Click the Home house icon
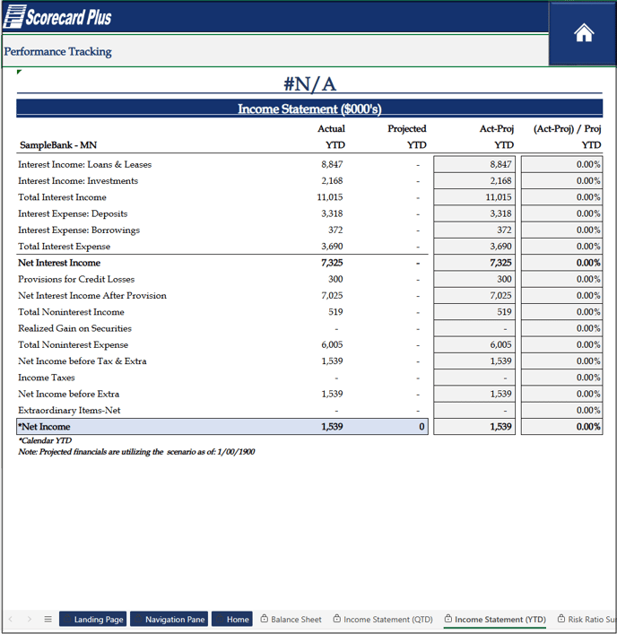The height and width of the screenshot is (634, 617). click(x=584, y=33)
